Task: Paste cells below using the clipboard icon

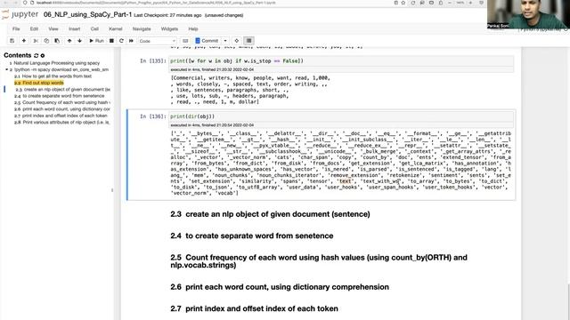Action: 57,41
